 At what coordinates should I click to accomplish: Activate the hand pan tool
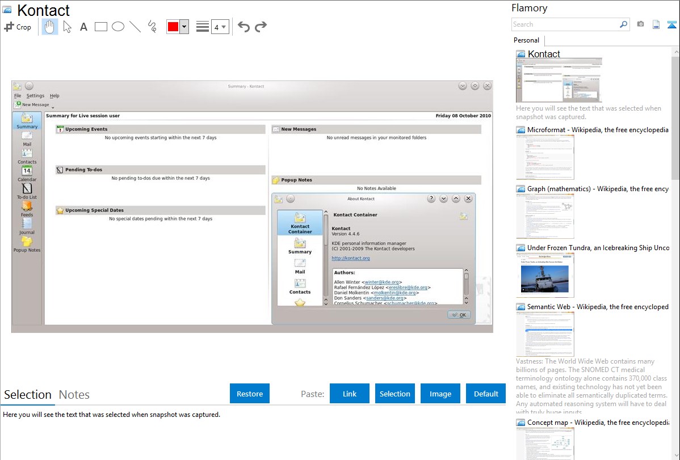(50, 27)
